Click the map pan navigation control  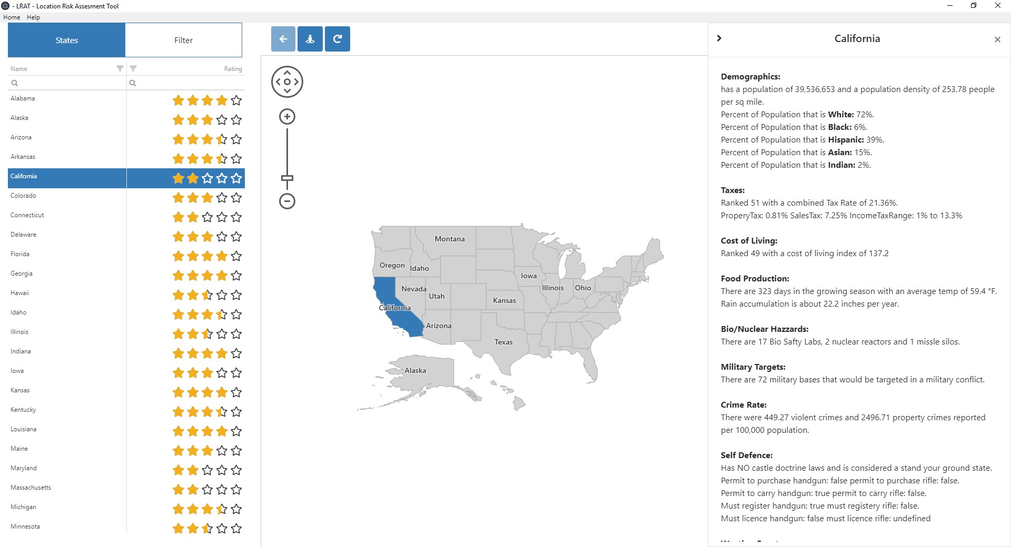pos(287,82)
